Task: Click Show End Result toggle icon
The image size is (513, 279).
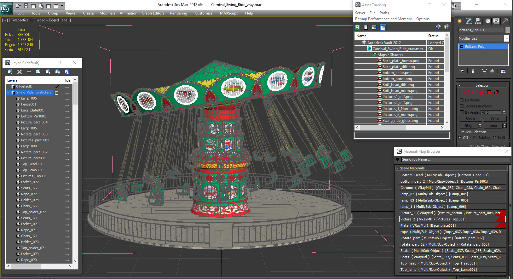Action: pyautogui.click(x=473, y=71)
